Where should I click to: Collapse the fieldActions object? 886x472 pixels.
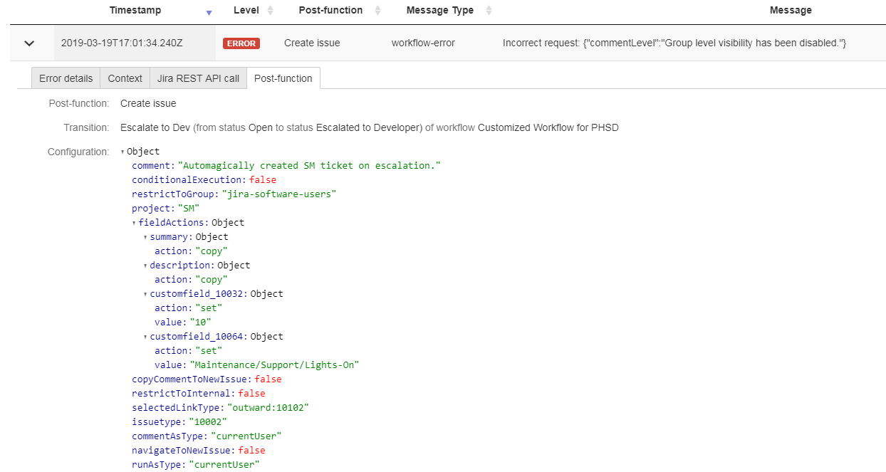pyautogui.click(x=135, y=223)
